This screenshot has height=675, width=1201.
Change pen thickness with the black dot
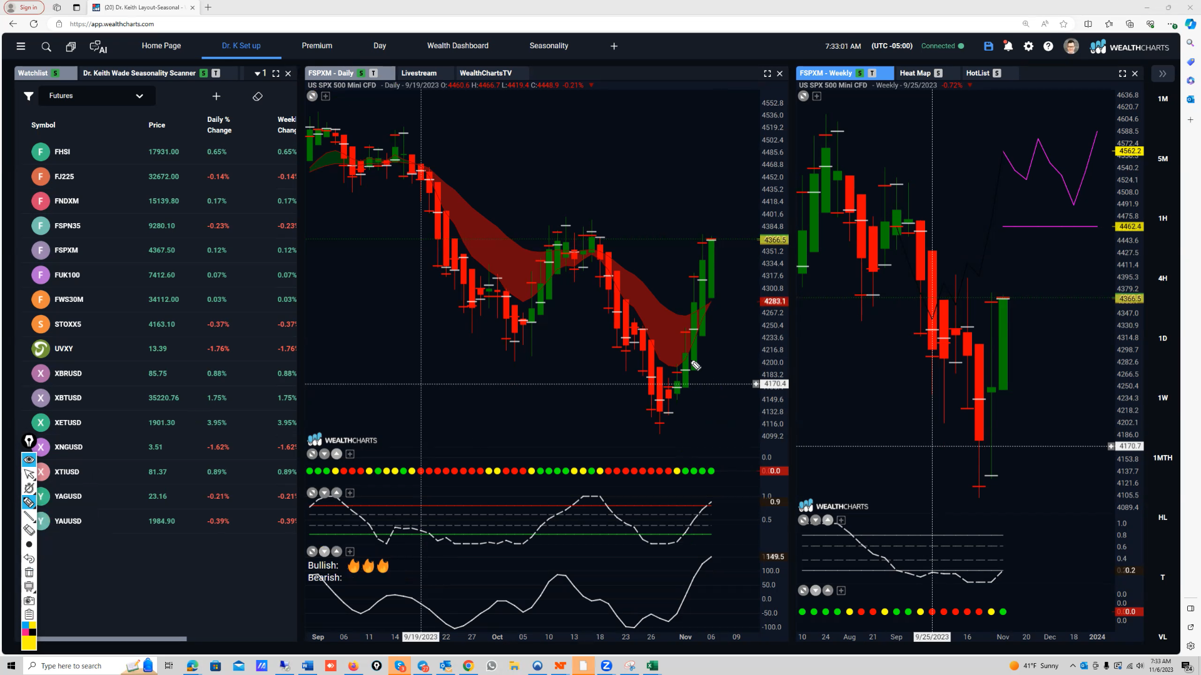click(x=29, y=544)
